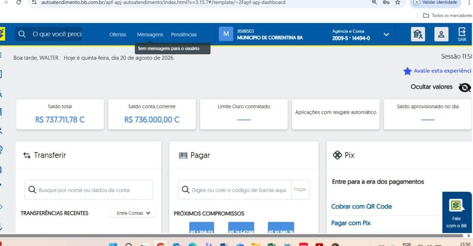
Task: Open Saldo aprovisionado no dia card
Action: (427, 115)
